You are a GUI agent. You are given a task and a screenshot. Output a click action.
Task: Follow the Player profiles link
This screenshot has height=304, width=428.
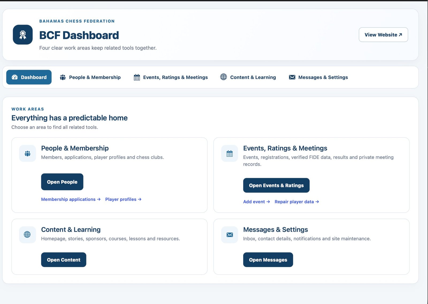(123, 199)
